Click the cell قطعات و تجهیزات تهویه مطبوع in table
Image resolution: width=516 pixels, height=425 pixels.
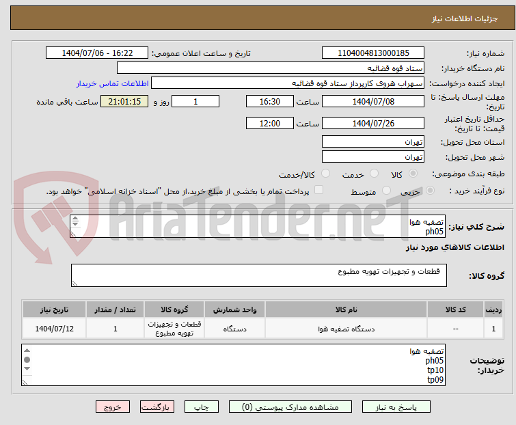(x=174, y=329)
